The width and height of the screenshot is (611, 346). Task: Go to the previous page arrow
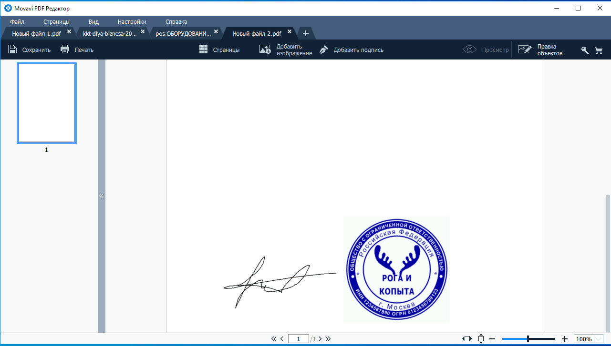[282, 339]
